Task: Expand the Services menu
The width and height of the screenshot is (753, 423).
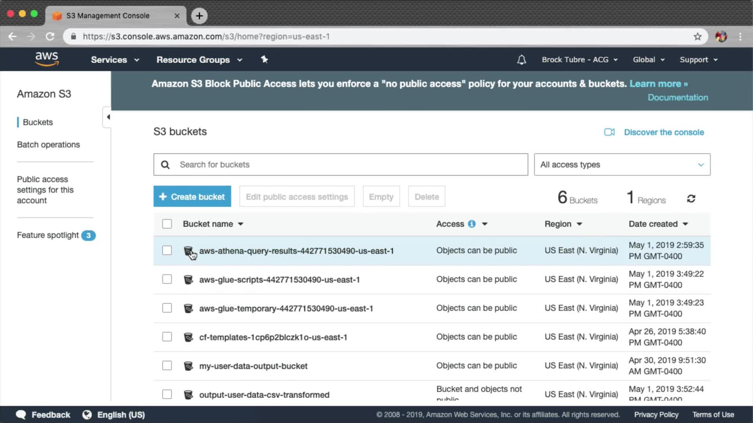Action: click(115, 60)
